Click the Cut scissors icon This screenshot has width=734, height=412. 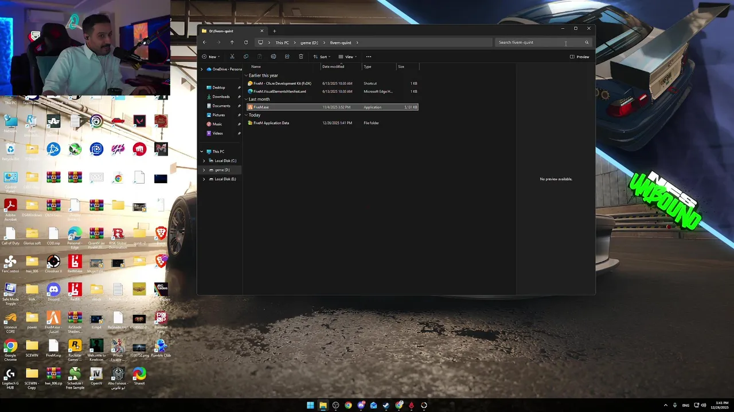coord(232,57)
